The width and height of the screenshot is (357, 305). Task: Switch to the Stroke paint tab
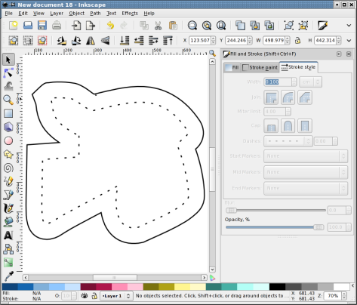point(260,67)
